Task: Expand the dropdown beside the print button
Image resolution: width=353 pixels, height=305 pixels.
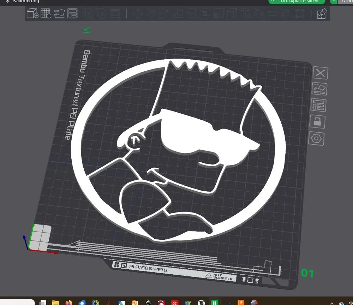Action: click(x=334, y=1)
